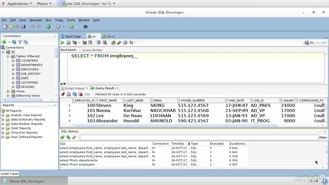Click the Open folder icon in main toolbar

[x=11, y=27]
